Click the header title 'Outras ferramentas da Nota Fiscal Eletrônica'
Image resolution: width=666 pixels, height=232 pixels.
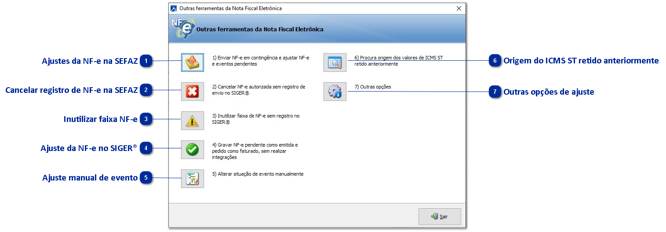[x=260, y=29]
